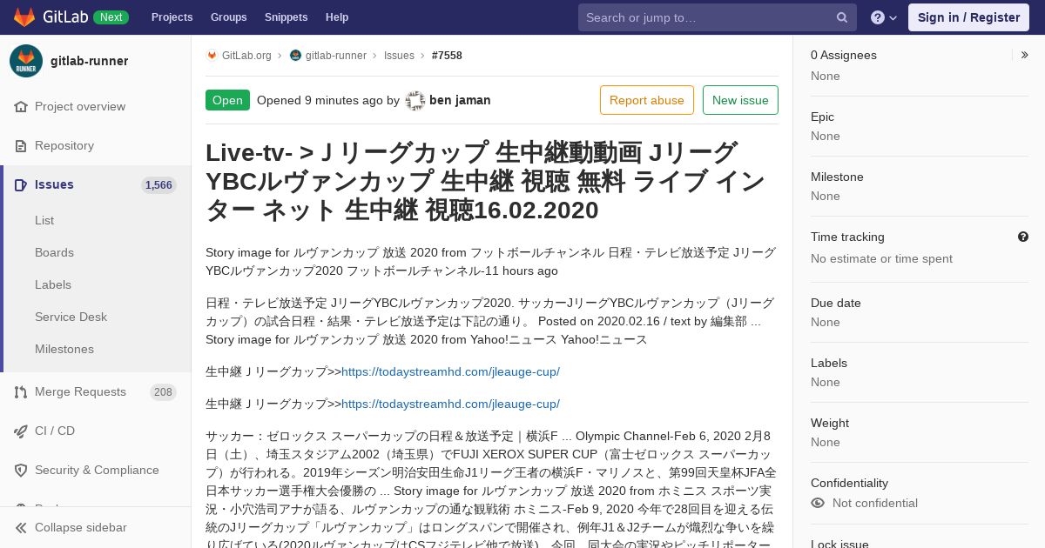1045x548 pixels.
Task: Click the Merge Requests icon
Action: [21, 391]
